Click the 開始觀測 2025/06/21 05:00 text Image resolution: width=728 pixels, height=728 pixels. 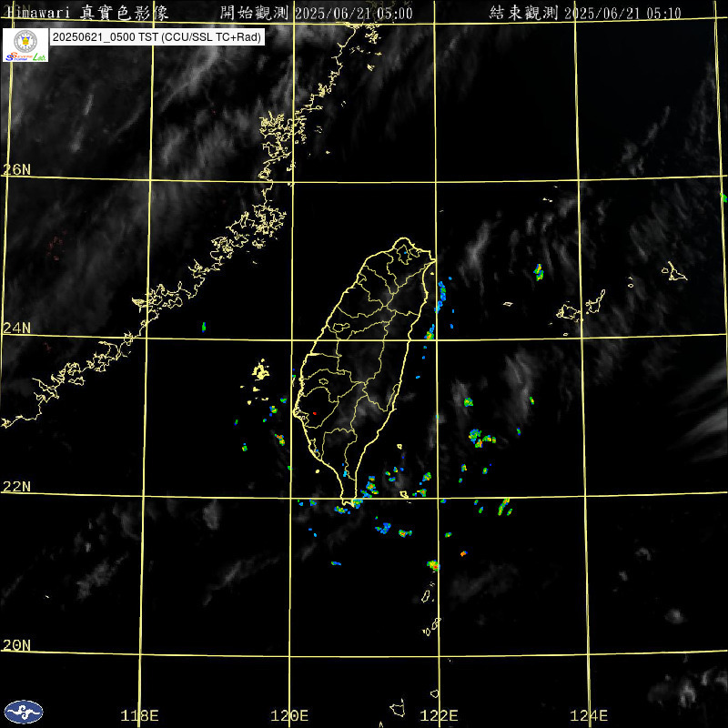pyautogui.click(x=316, y=13)
